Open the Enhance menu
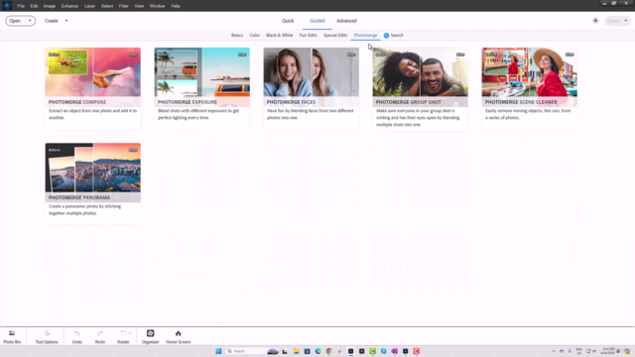 (69, 6)
